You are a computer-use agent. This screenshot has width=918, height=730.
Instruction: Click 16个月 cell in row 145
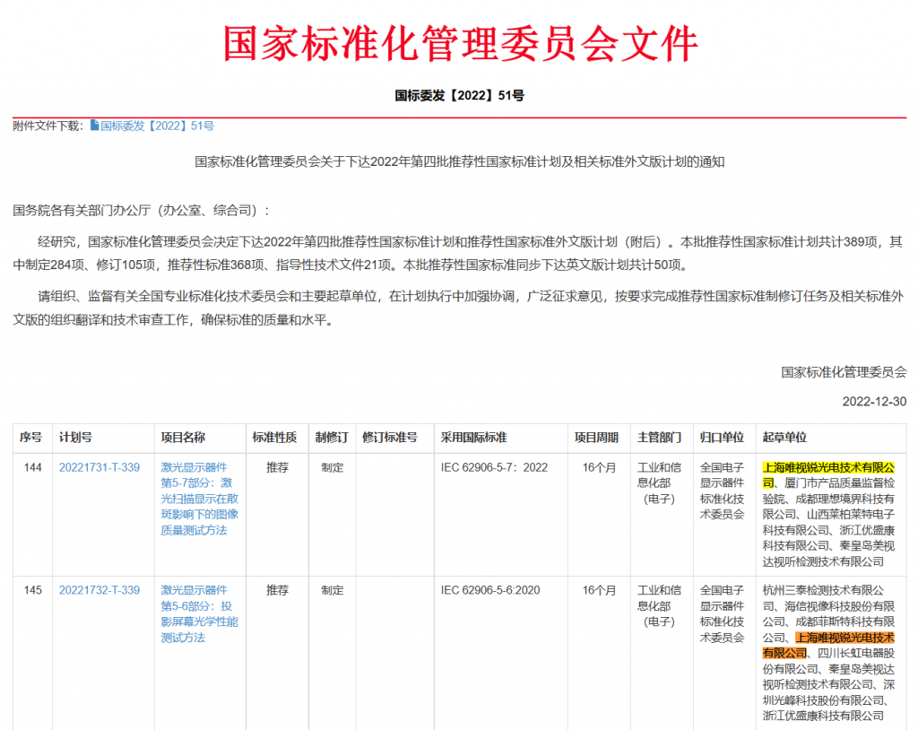[x=600, y=590]
